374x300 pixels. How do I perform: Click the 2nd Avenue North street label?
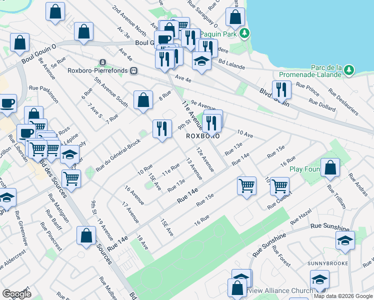click(x=129, y=21)
